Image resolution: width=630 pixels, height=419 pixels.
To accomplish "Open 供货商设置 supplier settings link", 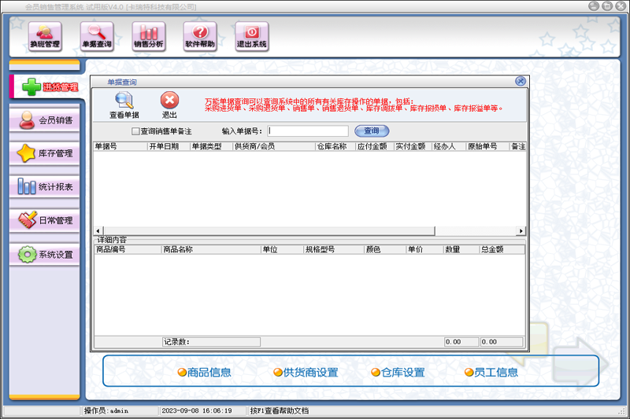I will tap(306, 373).
